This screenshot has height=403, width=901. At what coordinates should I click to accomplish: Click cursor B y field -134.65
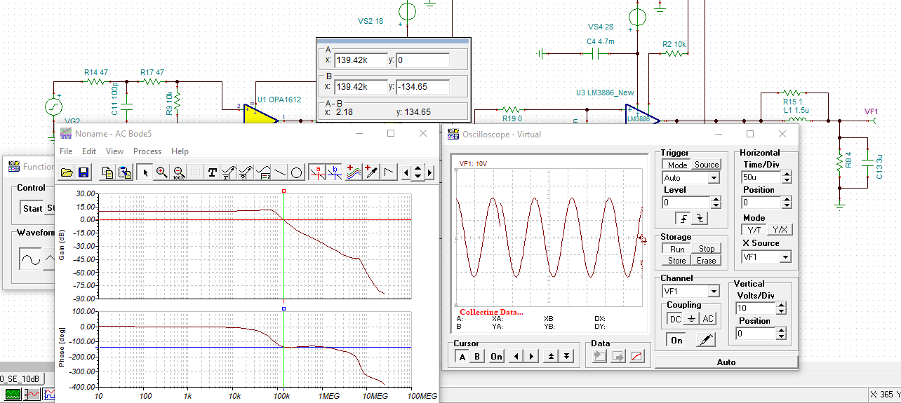coord(422,87)
